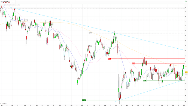Click the 2025 label on time axis
Viewport: 188px width, 106px height.
point(82,105)
